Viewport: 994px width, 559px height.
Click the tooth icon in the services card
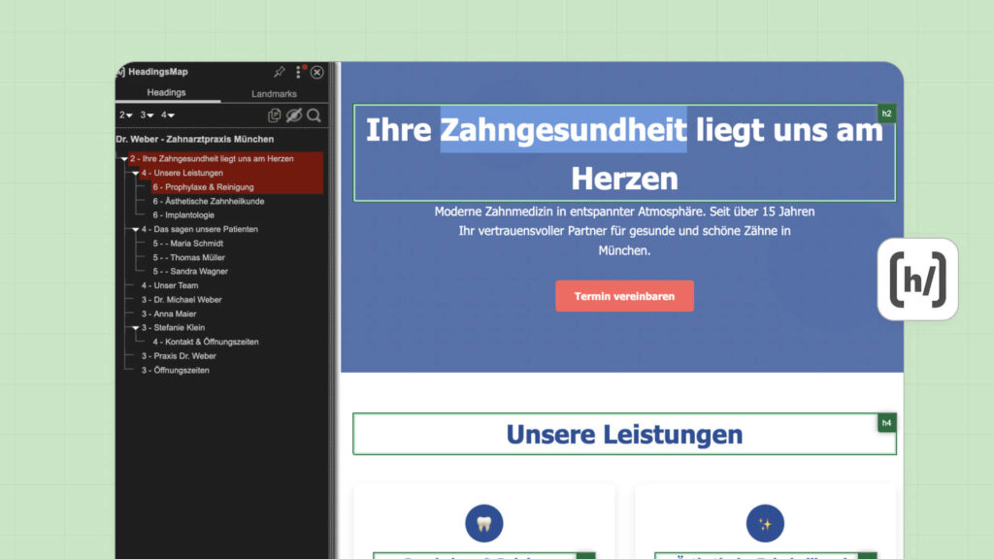(483, 523)
